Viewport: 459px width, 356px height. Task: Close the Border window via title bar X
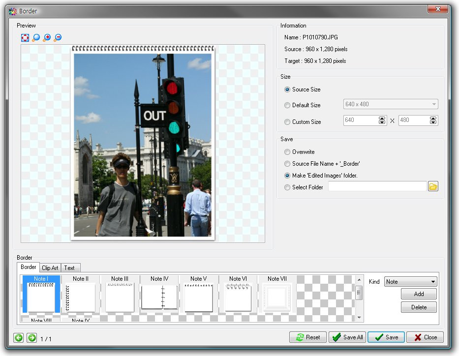438,9
